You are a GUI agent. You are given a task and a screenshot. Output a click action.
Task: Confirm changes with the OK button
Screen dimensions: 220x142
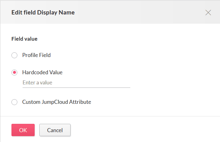click(23, 130)
